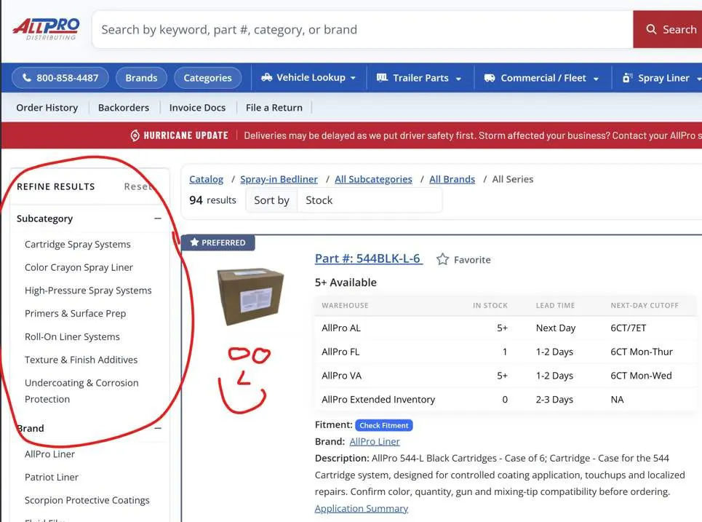Click the magnifier icon in Search button
This screenshot has width=702, height=522.
[x=651, y=30]
